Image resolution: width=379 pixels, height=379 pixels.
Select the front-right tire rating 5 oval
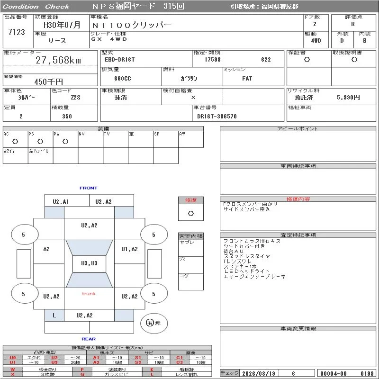click(x=154, y=235)
